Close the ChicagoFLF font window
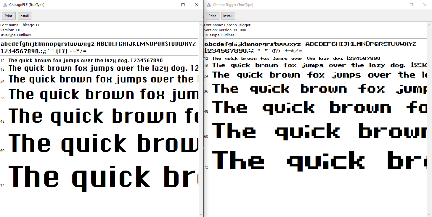 pyautogui.click(x=197, y=5)
